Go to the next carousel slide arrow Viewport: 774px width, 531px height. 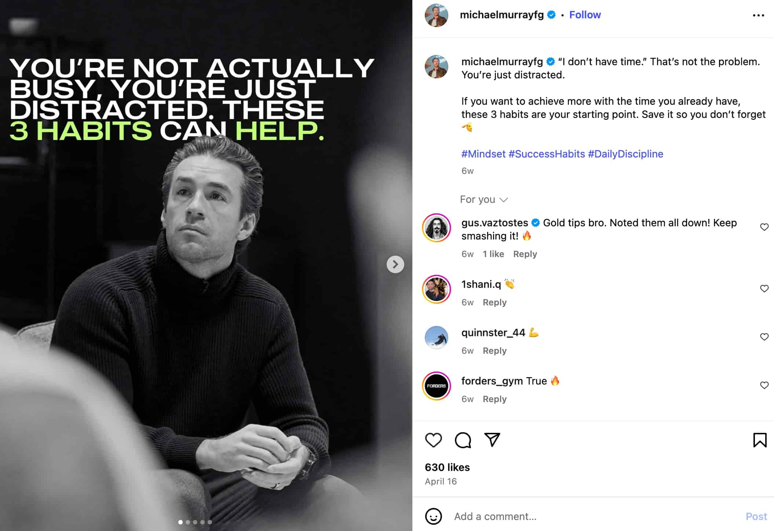click(x=395, y=264)
